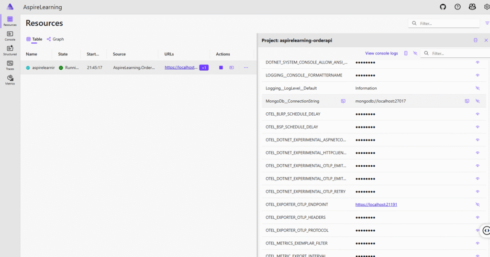
Task: Sort by the Start time column header
Action: pos(93,54)
